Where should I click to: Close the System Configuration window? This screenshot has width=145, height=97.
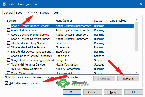(x=141, y=4)
